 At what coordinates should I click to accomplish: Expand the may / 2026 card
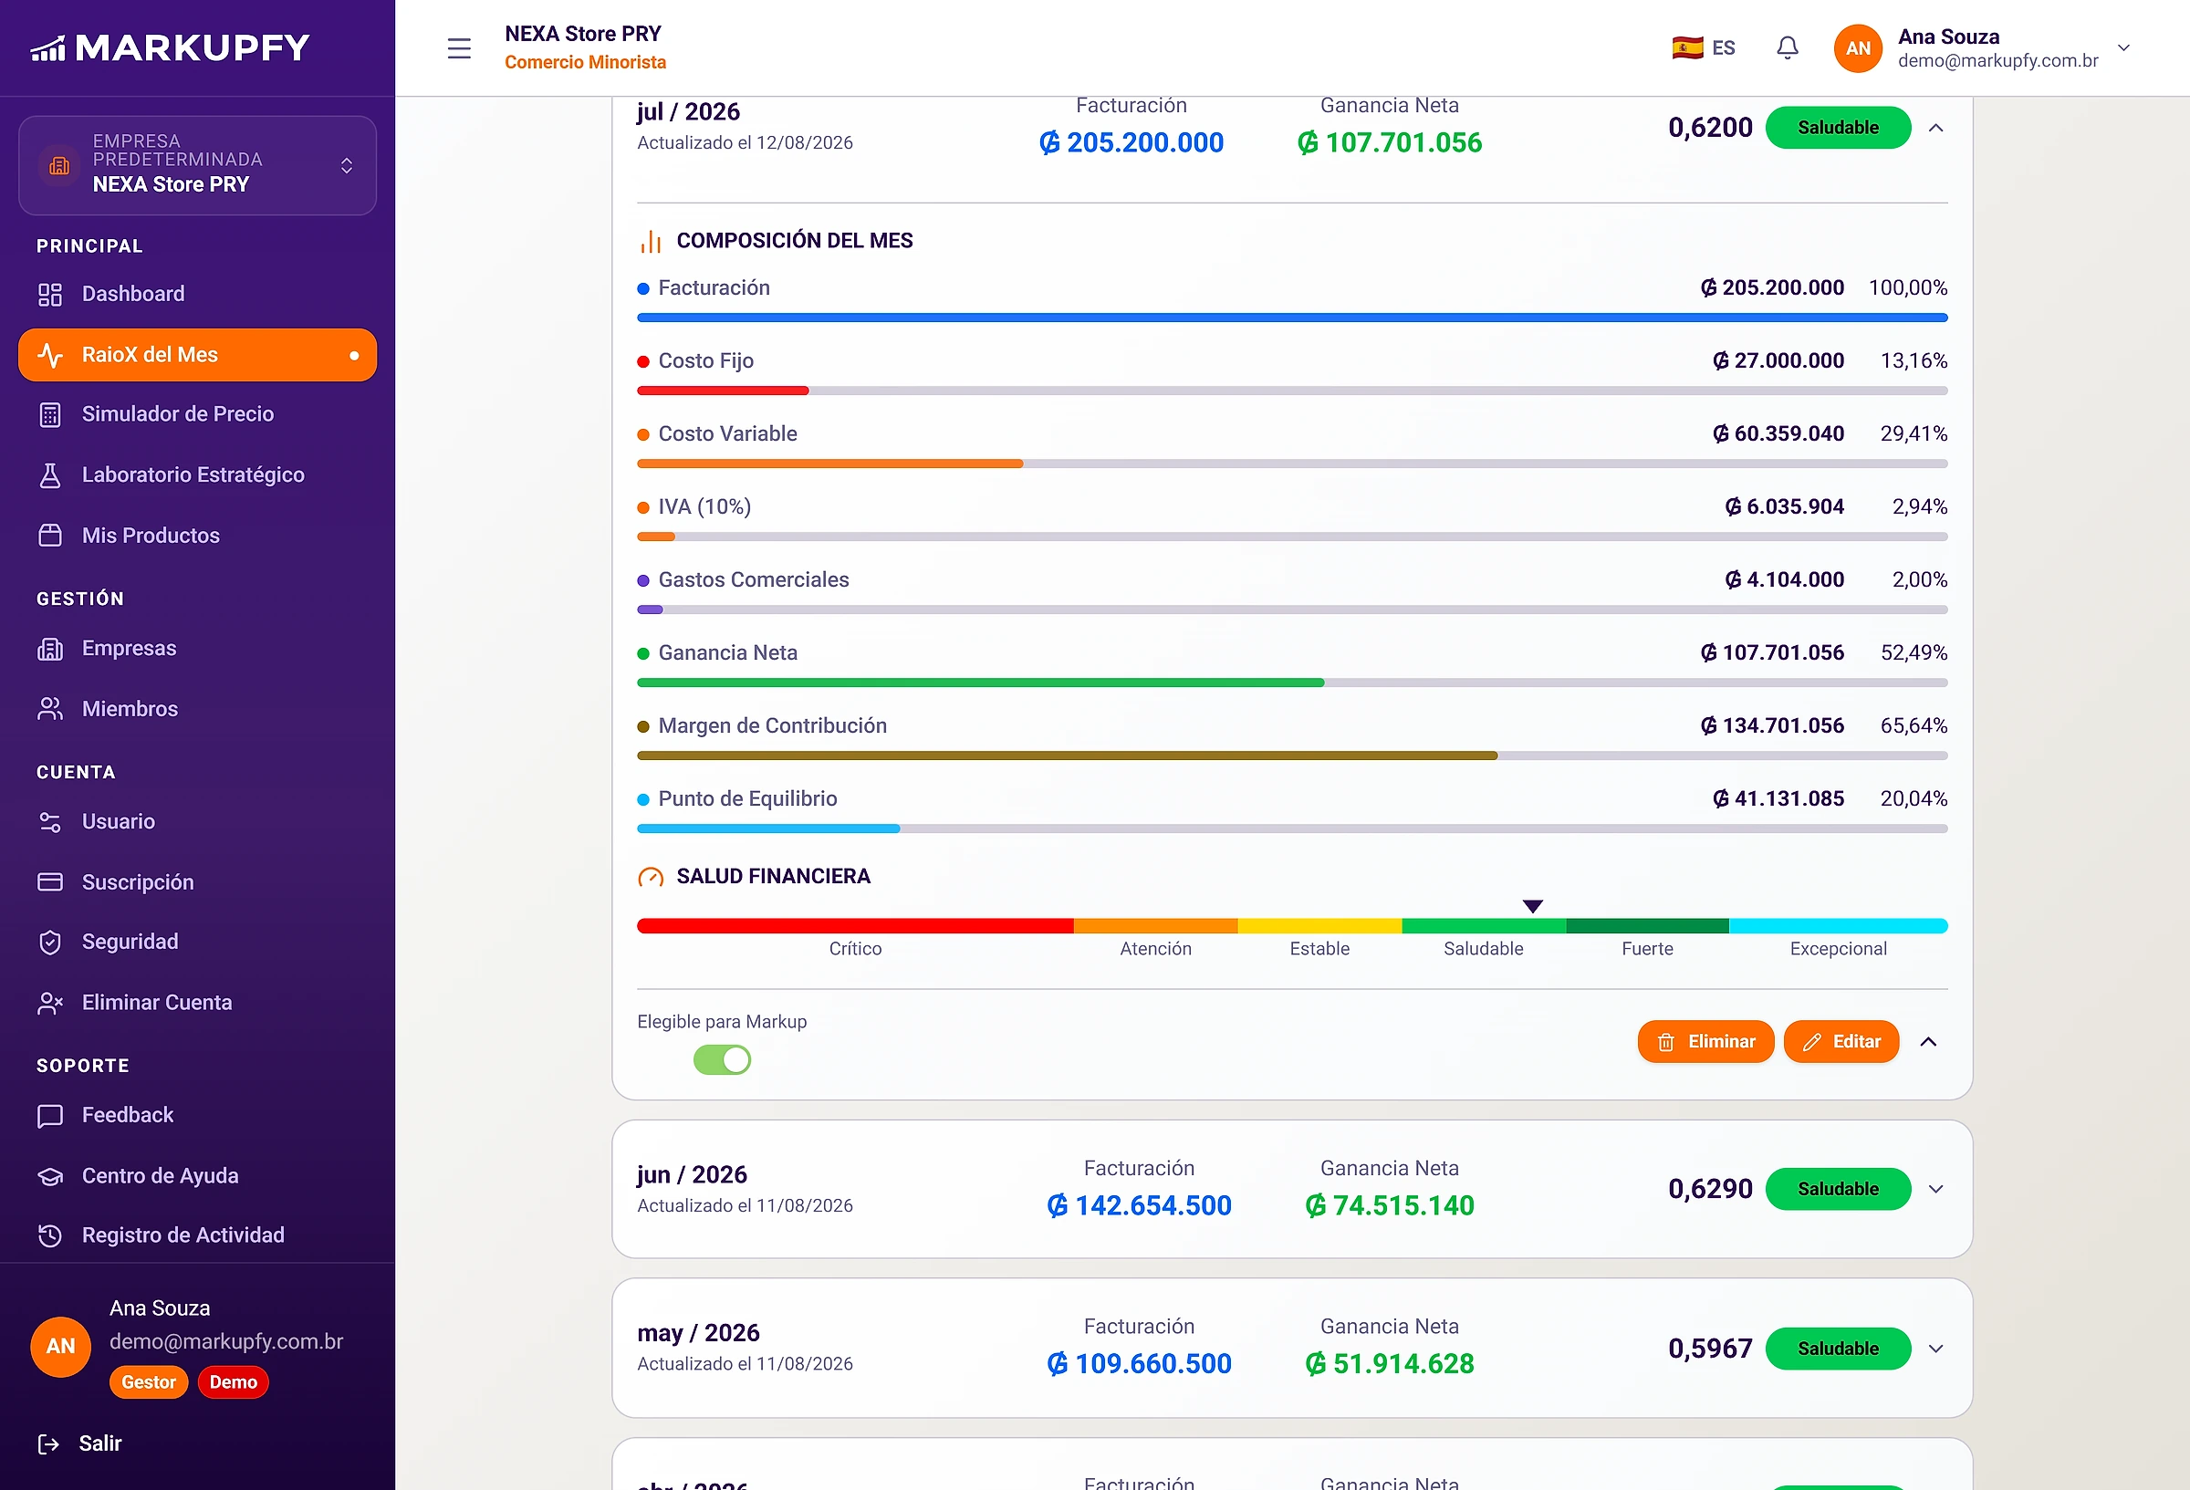[1935, 1349]
